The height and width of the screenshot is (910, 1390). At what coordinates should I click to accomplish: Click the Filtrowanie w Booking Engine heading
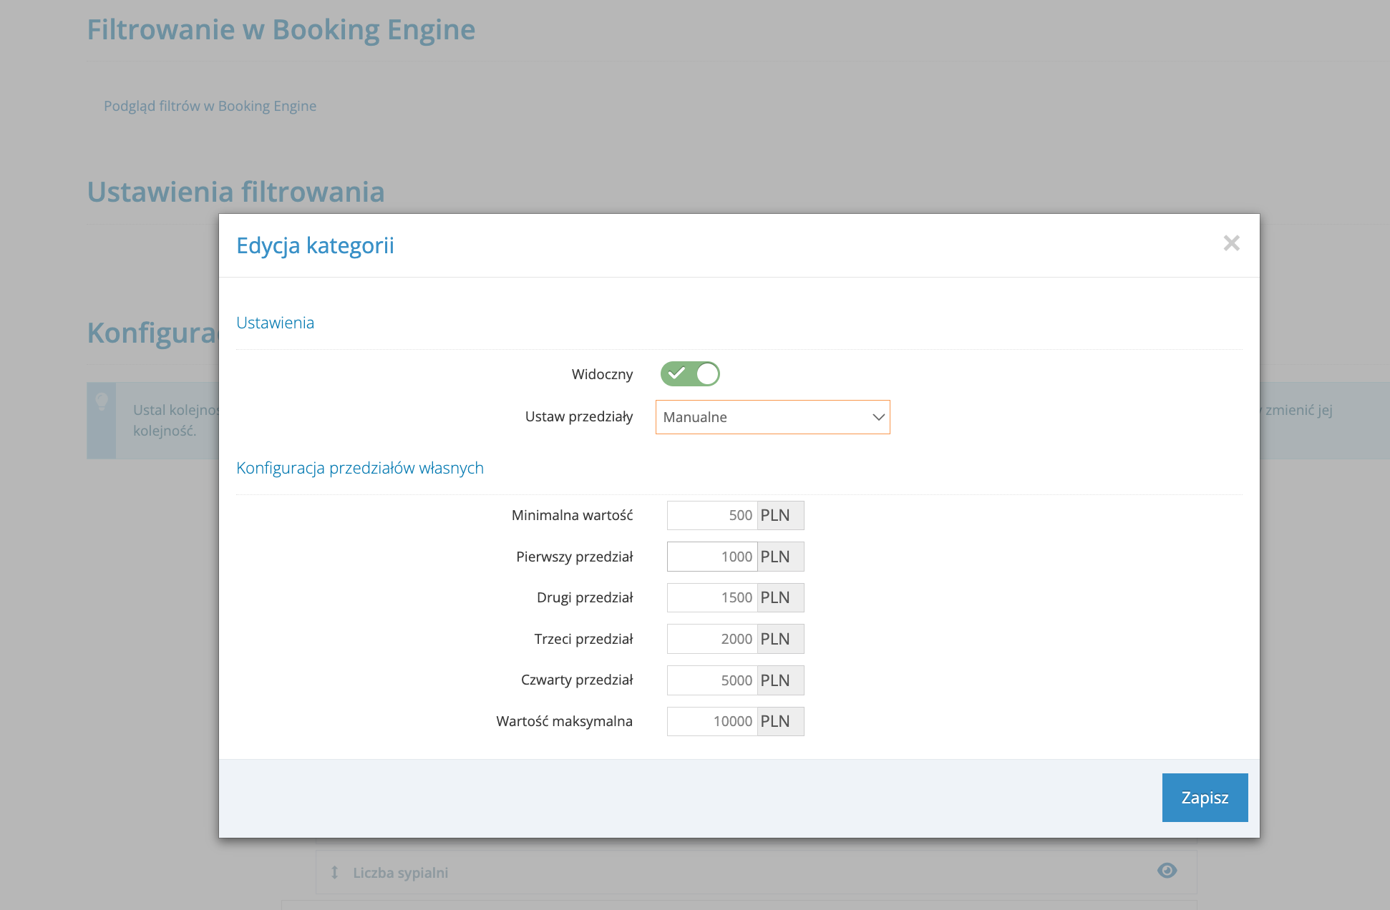click(x=281, y=30)
